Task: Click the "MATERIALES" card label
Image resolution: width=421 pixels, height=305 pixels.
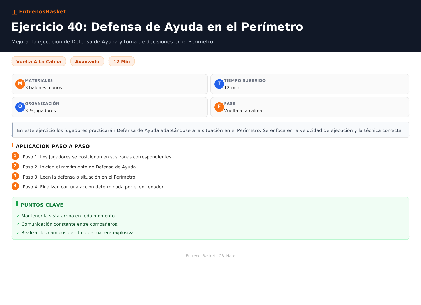Action: tap(39, 80)
